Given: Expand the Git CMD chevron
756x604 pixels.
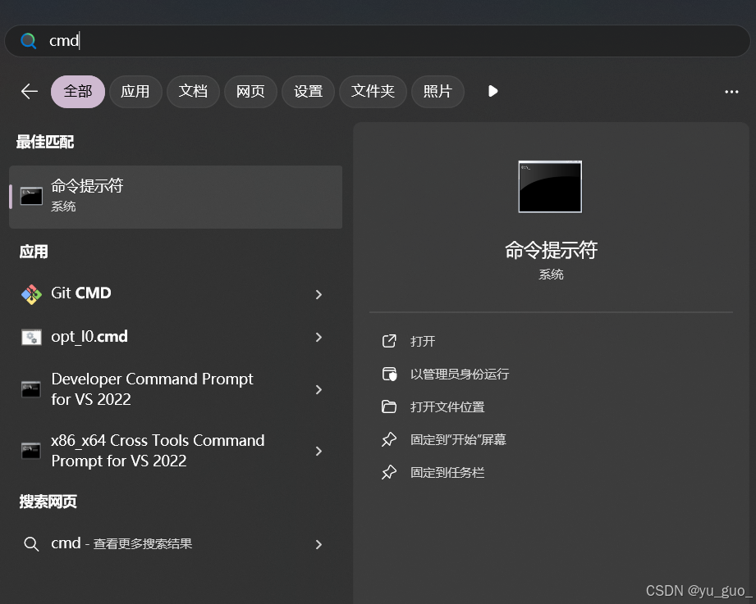Looking at the screenshot, I should tap(318, 294).
